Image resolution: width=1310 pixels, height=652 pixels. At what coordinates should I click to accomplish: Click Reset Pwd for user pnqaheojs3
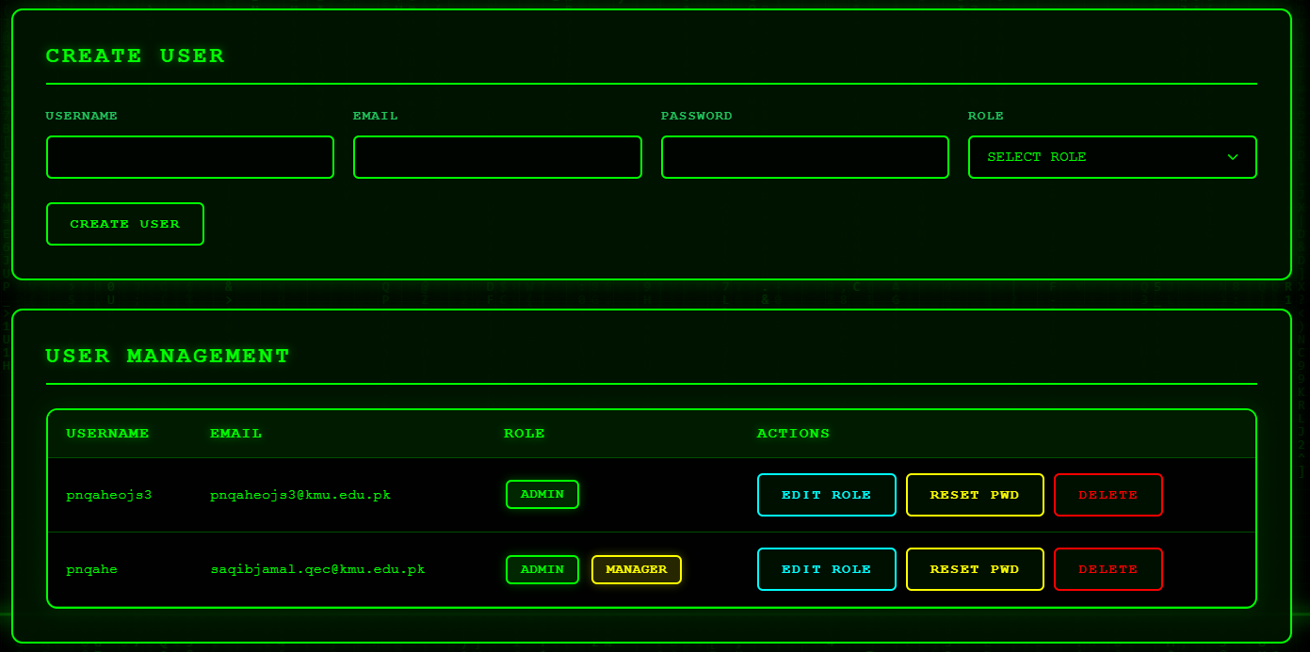(974, 495)
